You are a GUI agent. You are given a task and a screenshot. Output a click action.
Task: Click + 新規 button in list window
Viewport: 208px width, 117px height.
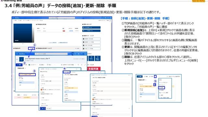[19, 65]
